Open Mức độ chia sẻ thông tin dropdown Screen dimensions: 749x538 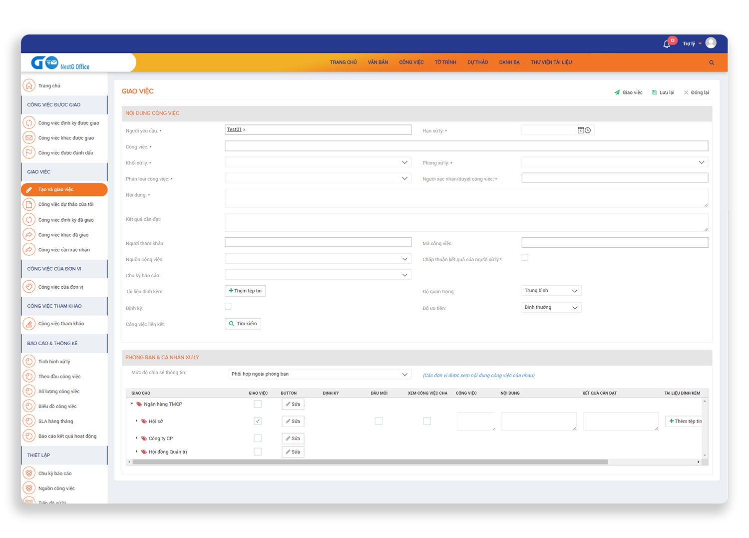tap(320, 374)
